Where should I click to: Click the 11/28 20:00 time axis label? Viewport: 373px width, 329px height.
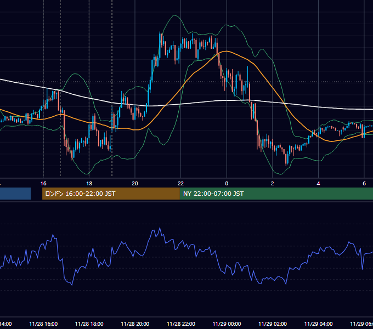point(135,324)
